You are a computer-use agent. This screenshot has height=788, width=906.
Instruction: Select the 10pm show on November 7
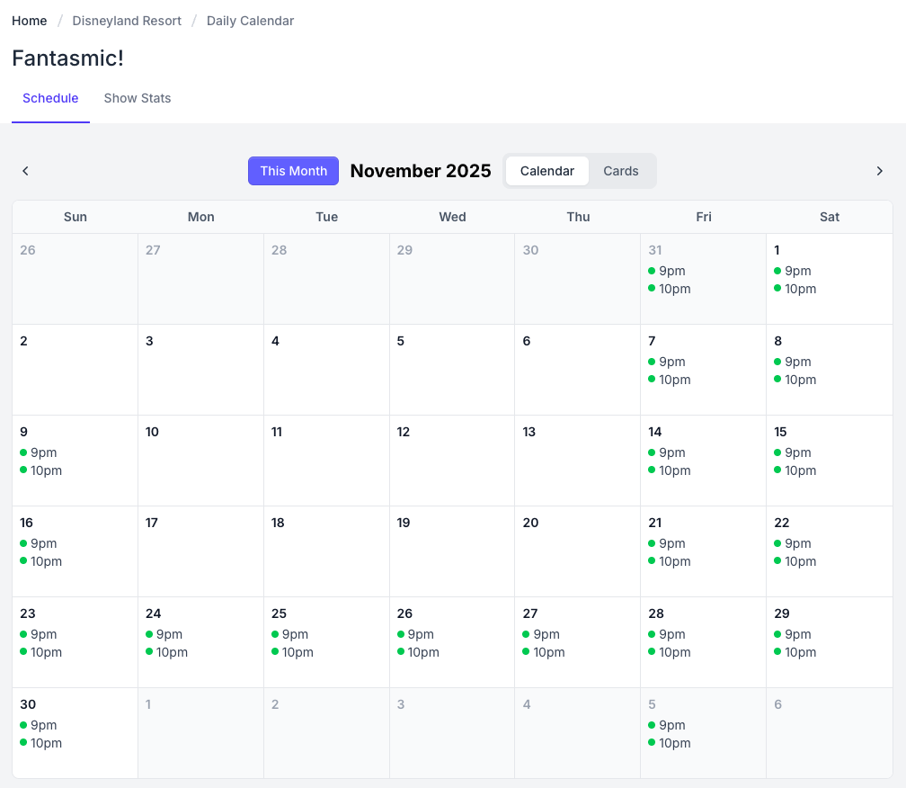(674, 380)
